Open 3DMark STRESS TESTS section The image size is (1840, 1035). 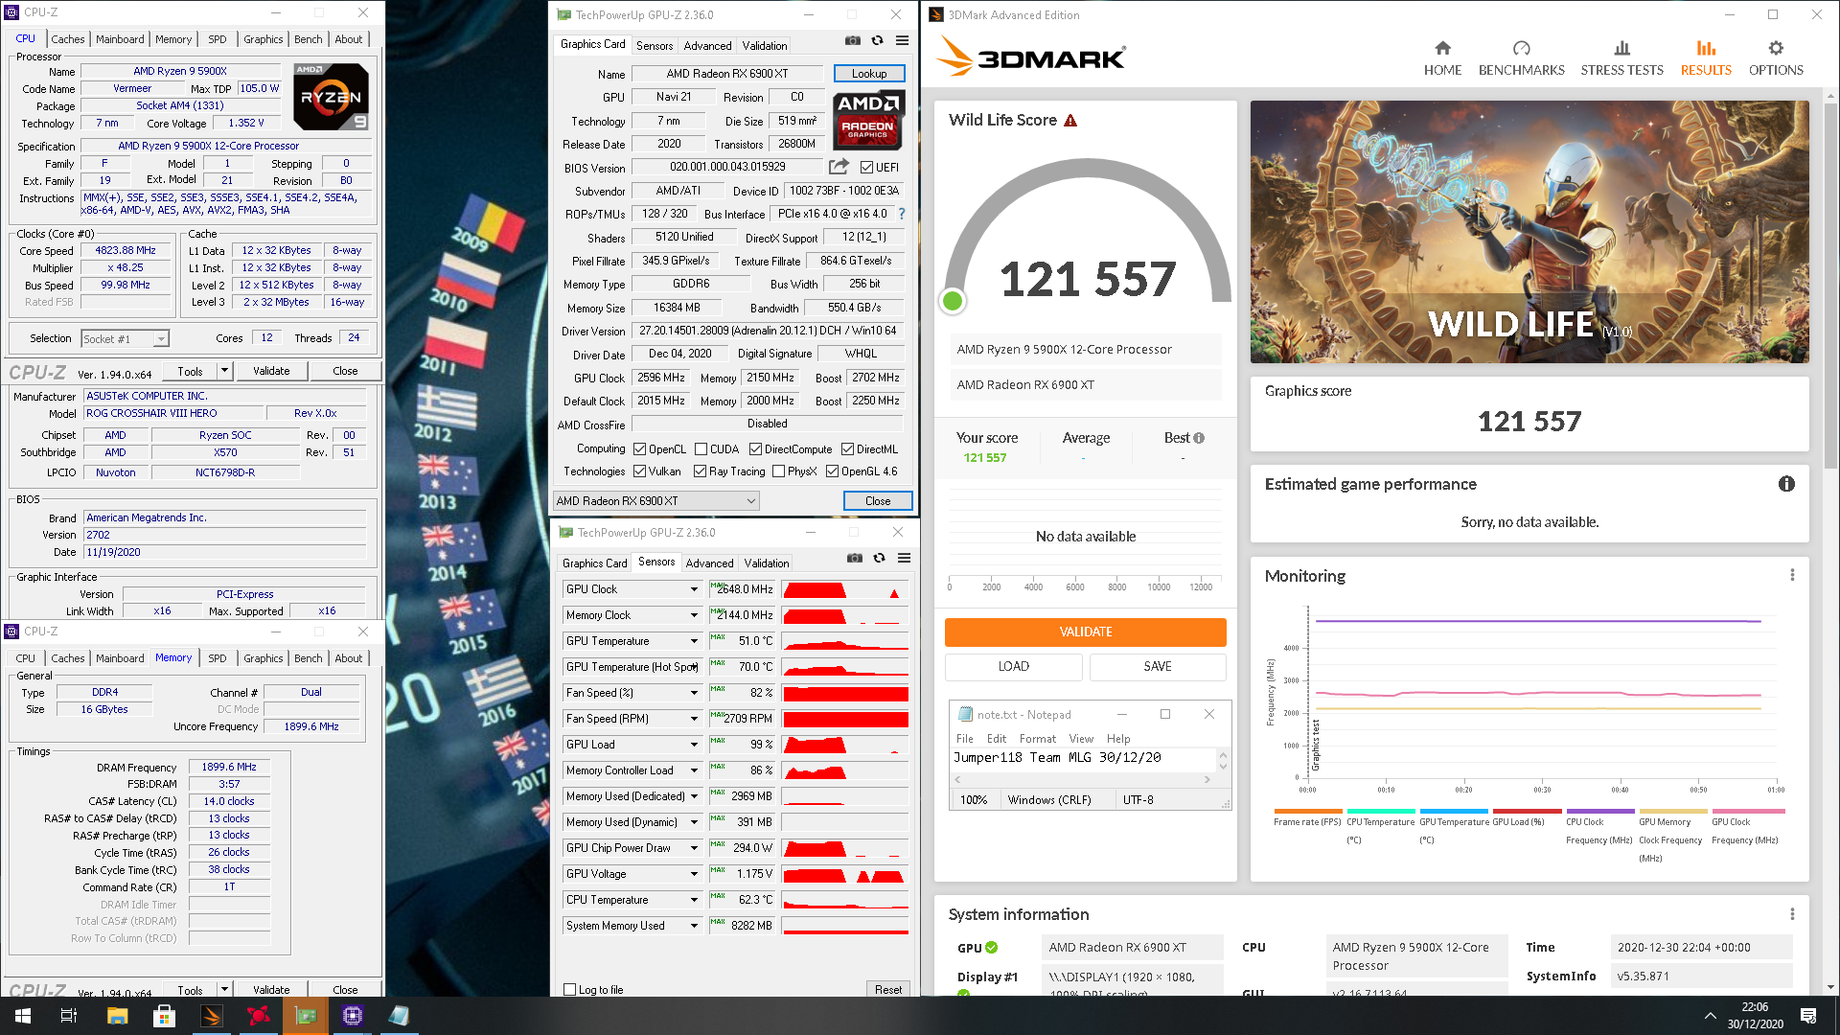(1621, 57)
